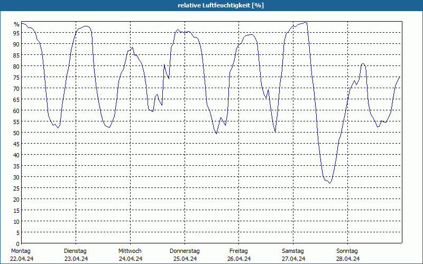The height and width of the screenshot is (264, 423).
Task: Click the y-axis value '45'
Action: point(16,144)
